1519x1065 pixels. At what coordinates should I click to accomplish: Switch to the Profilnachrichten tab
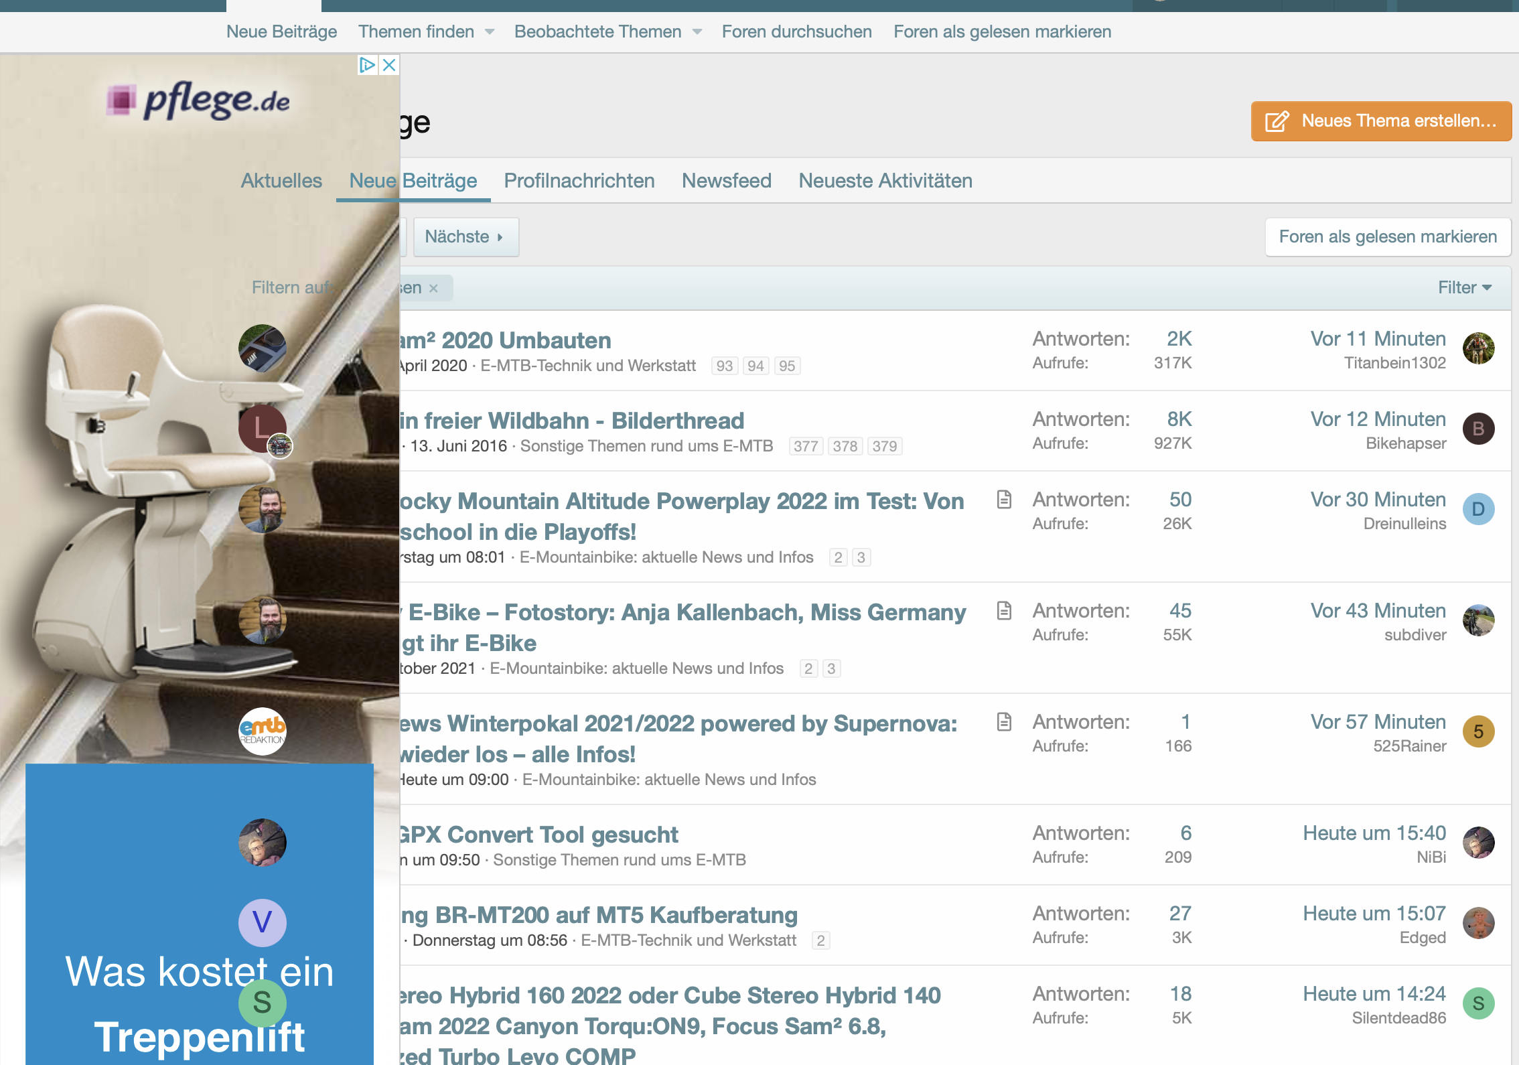click(x=579, y=181)
